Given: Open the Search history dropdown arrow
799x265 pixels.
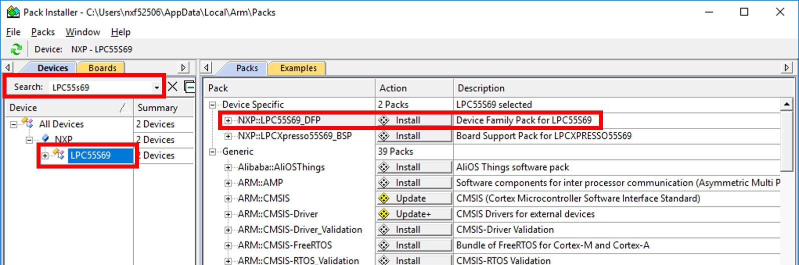Looking at the screenshot, I should 157,87.
